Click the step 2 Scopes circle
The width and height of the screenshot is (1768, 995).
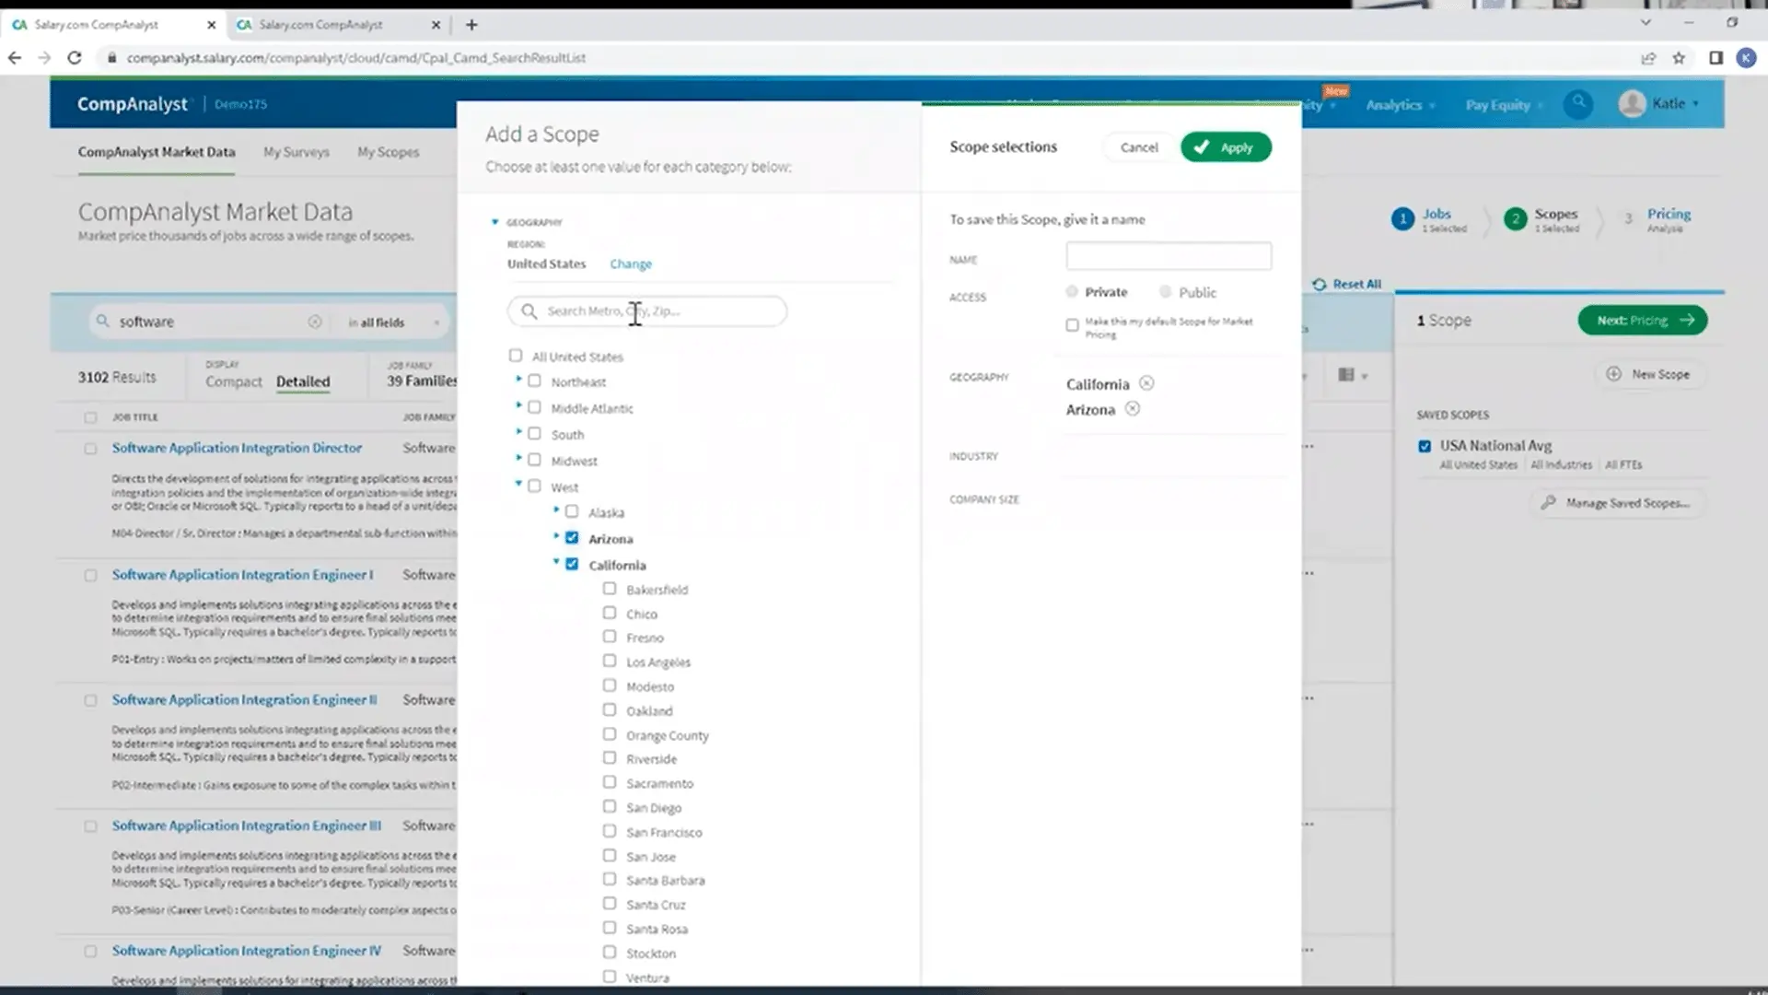pyautogui.click(x=1515, y=219)
